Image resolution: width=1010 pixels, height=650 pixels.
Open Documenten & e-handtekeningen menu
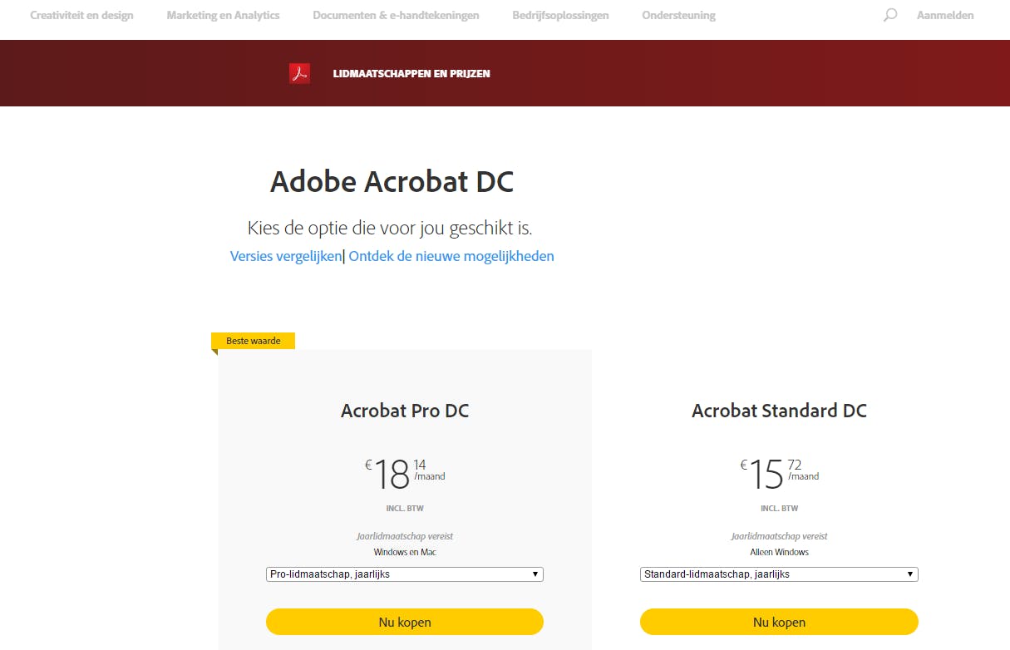click(396, 15)
